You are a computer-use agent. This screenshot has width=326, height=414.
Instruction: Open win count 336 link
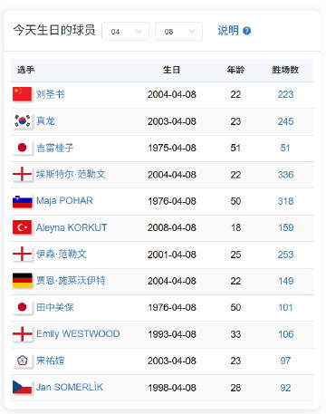pos(285,175)
